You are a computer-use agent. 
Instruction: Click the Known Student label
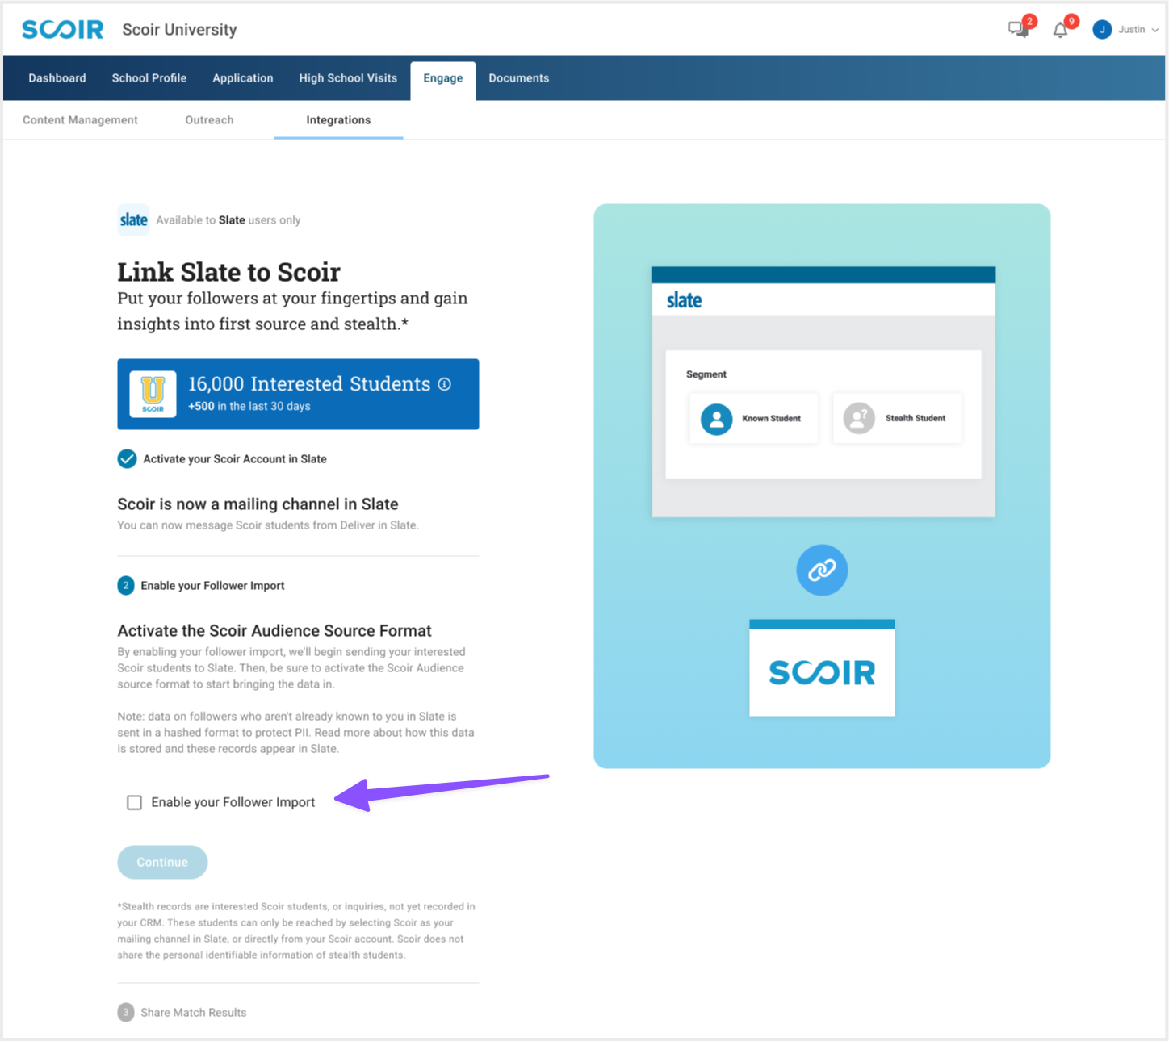[x=771, y=419]
